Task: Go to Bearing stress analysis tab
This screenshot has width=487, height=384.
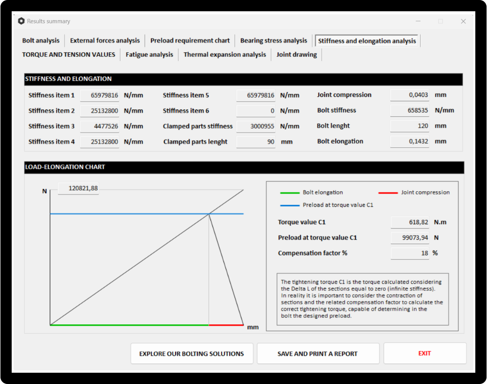Action: 274,40
